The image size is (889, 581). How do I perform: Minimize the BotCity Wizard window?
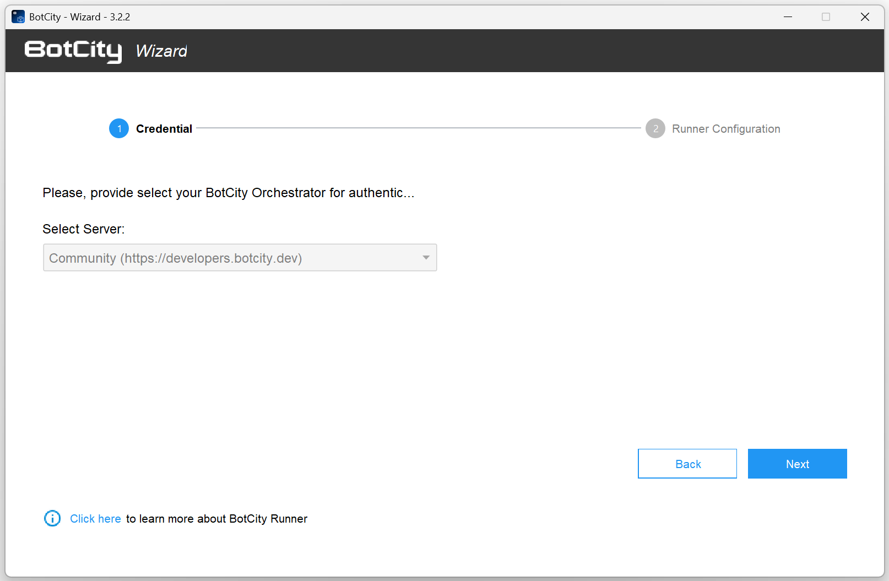pos(787,17)
